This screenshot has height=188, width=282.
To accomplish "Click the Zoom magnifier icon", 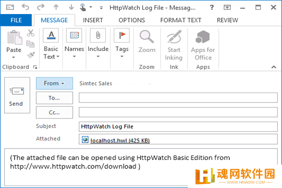I will point(147,37).
